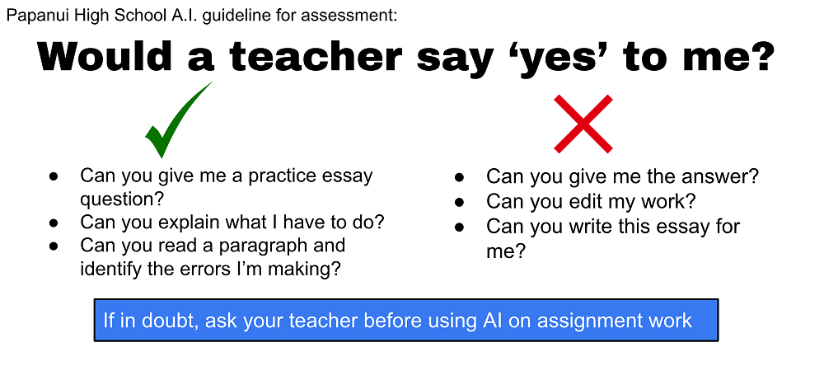Click the red X cross icon

pyautogui.click(x=583, y=124)
